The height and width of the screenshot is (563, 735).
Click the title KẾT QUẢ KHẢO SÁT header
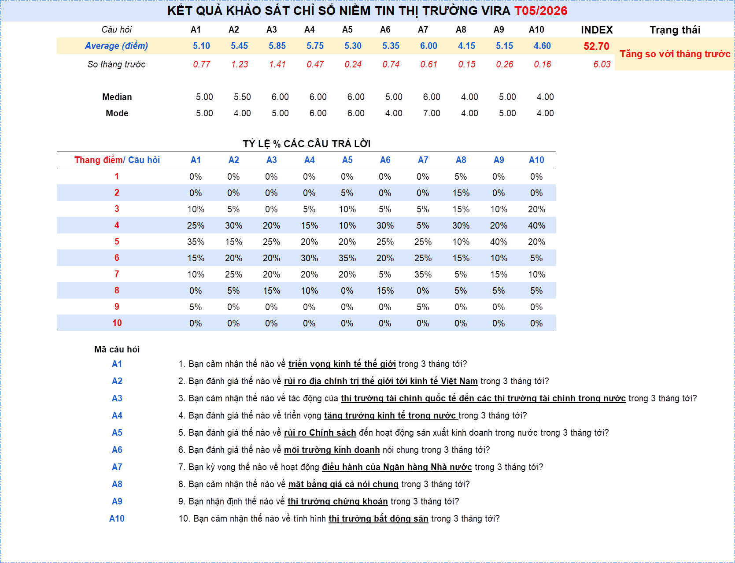coord(367,11)
